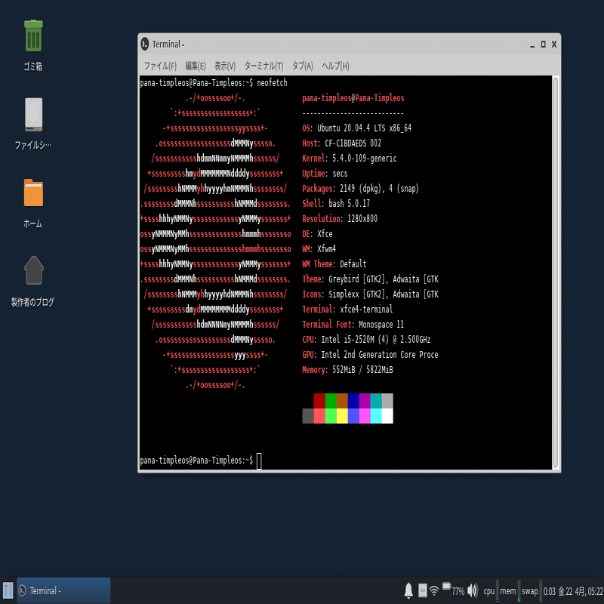Image resolution: width=604 pixels, height=604 pixels.
Task: Click the 'neofetch' command text
Action: [272, 83]
